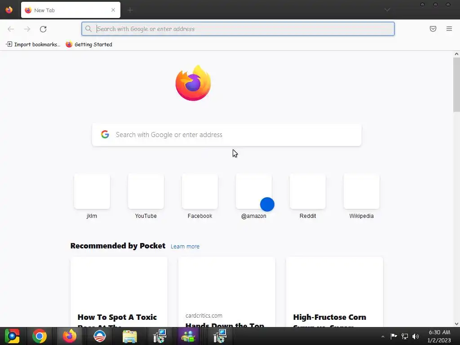
Task: Click the Recommended by Pocket heading
Action: 118,246
